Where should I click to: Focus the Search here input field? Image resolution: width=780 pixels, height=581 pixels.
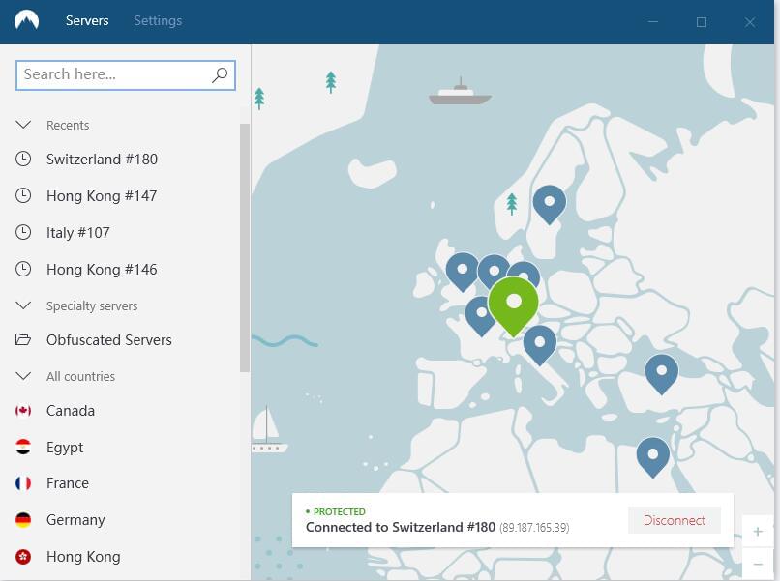pyautogui.click(x=126, y=75)
